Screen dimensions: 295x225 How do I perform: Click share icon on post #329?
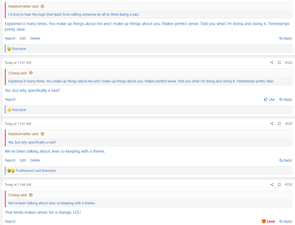point(272,124)
